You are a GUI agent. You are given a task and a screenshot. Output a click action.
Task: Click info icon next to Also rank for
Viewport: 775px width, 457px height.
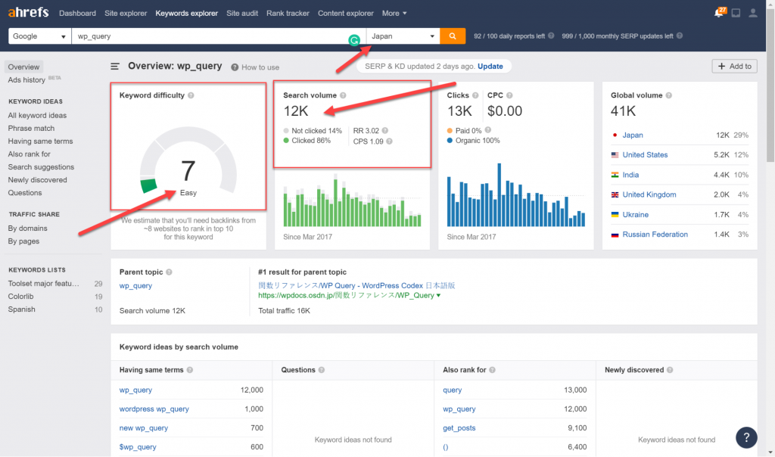pos(492,370)
